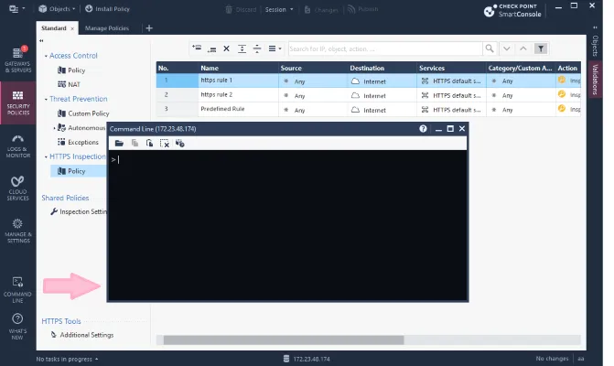Open the rulebase actions menu dropdown
Viewport: 614px width, 366px height.
pos(275,48)
